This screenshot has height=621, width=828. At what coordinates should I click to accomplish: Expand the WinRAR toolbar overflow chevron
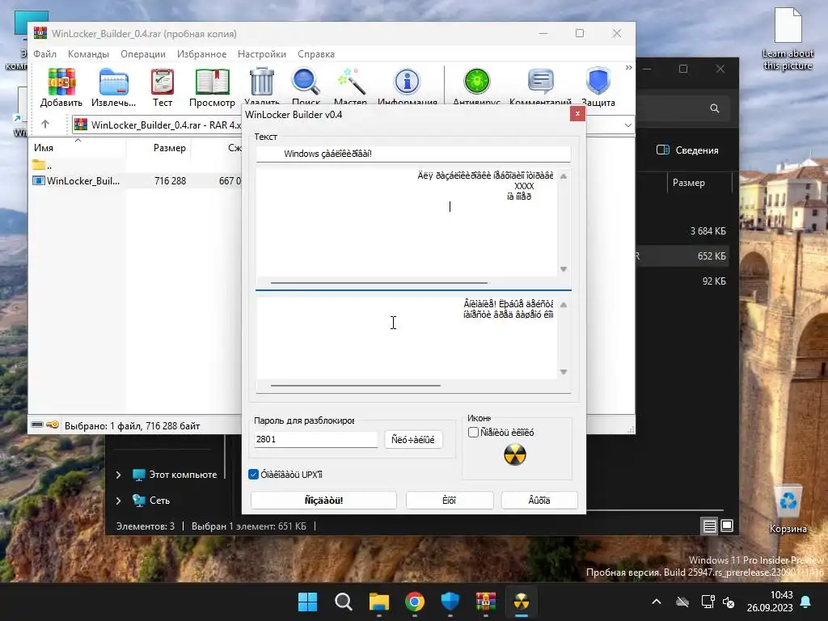pyautogui.click(x=628, y=68)
